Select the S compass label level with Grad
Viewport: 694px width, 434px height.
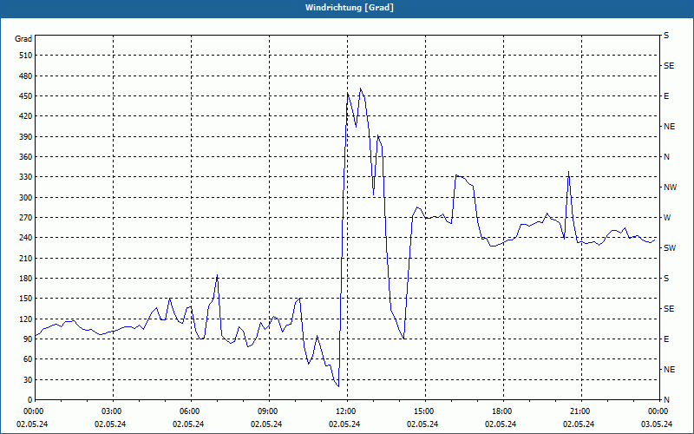(x=666, y=36)
